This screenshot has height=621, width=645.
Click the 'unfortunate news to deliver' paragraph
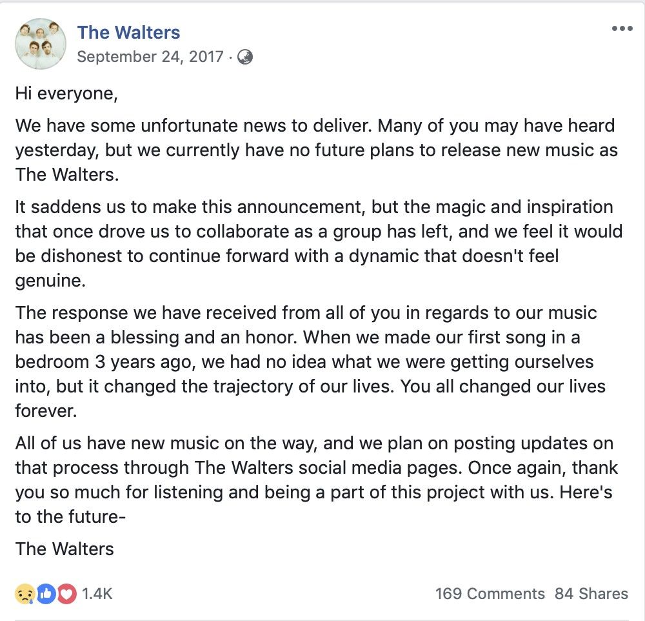(316, 150)
